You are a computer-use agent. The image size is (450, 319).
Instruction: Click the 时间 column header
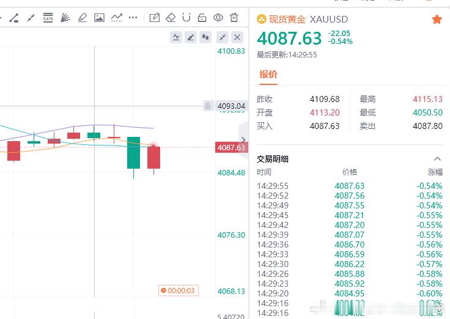264,172
